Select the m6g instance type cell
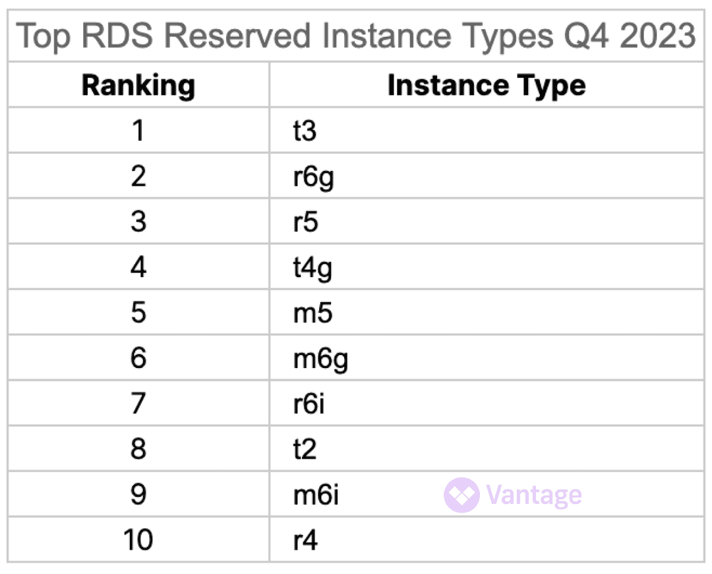This screenshot has width=712, height=574. pos(320,358)
